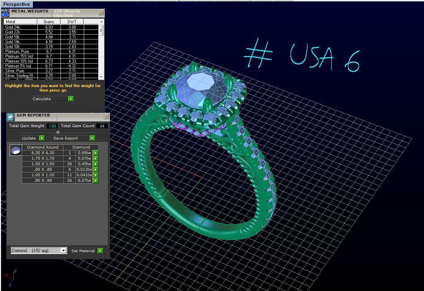Click the Calculate button
Viewport: 424px width, 291px height.
[x=49, y=99]
